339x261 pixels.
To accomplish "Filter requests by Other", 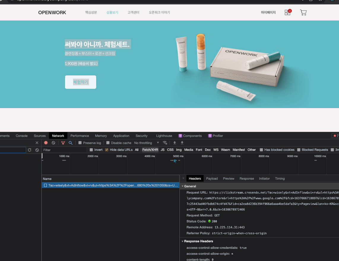I will coord(252,150).
